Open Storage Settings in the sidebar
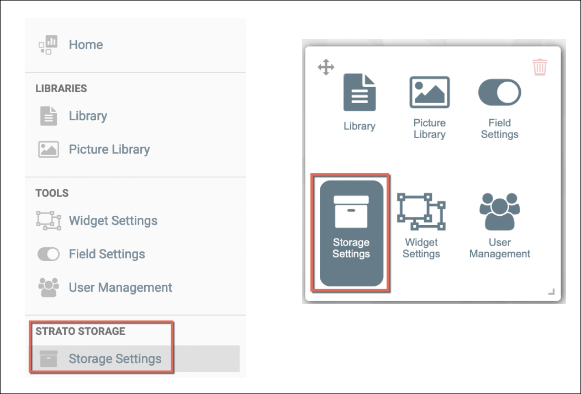The width and height of the screenshot is (581, 394). tap(115, 359)
